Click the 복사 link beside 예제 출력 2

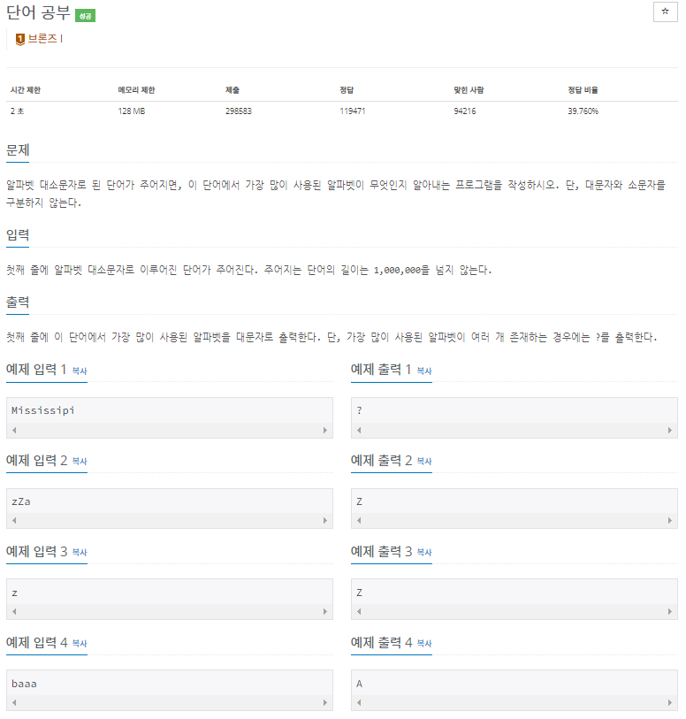(x=423, y=463)
